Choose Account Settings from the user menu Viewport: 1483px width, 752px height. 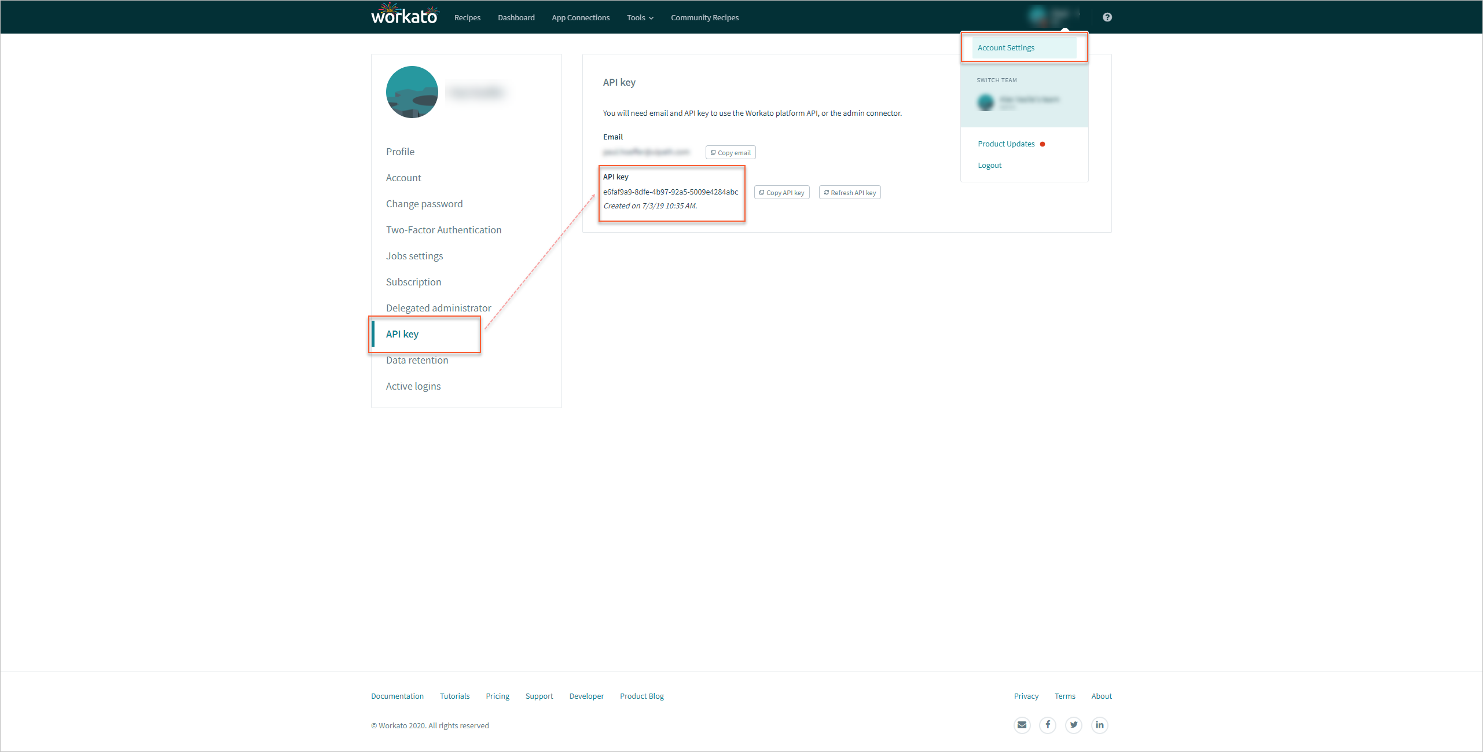(1005, 48)
